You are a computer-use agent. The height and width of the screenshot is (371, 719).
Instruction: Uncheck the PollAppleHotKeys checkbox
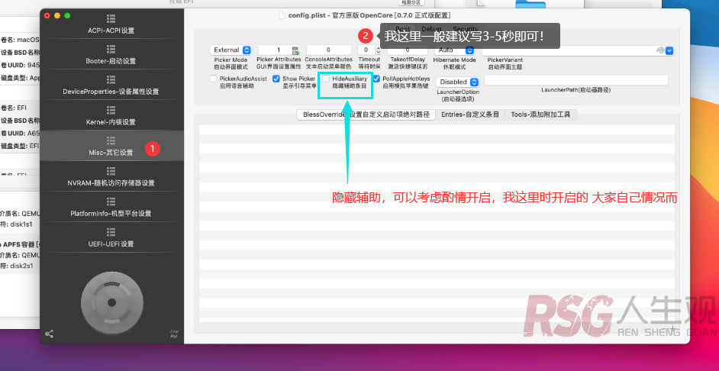pyautogui.click(x=376, y=79)
